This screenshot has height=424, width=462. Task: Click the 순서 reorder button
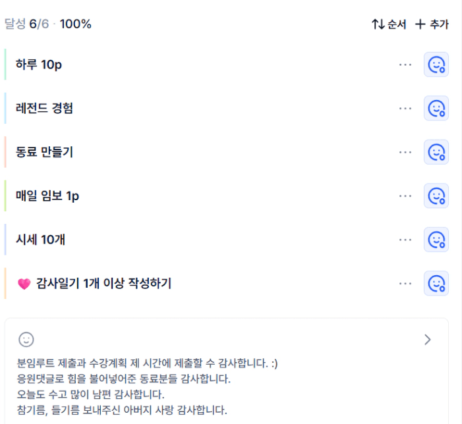click(389, 24)
